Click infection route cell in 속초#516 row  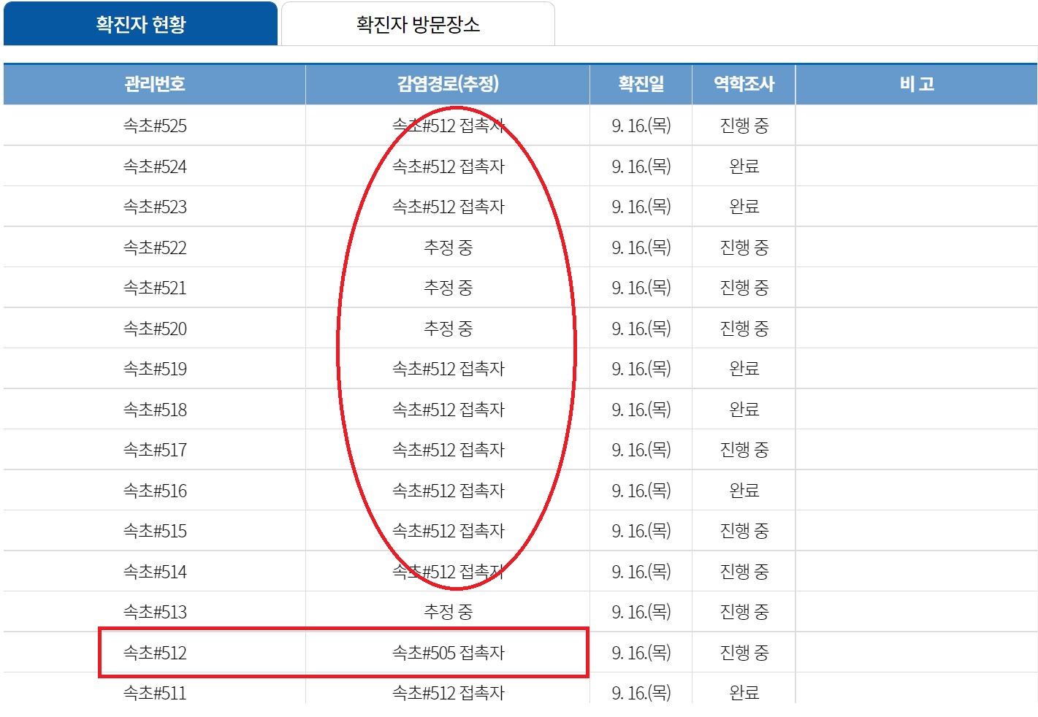[x=448, y=491]
